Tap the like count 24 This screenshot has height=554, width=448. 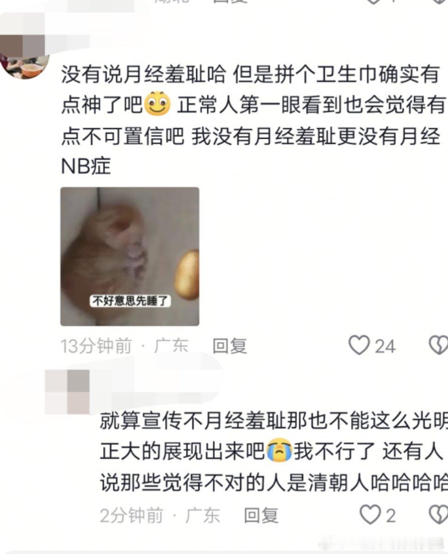pyautogui.click(x=385, y=346)
